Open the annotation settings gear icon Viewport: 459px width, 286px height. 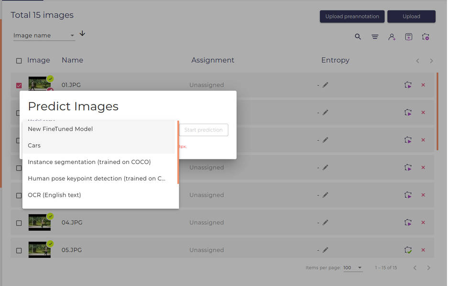click(426, 36)
